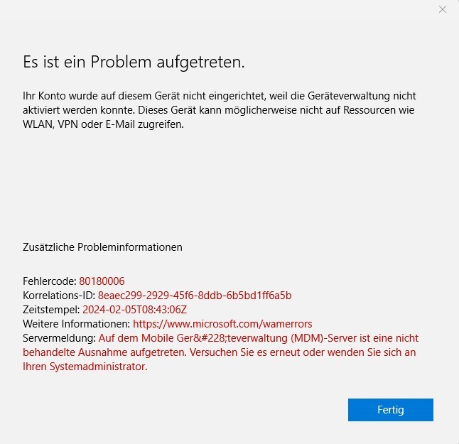Viewport: 459px width, 444px height.
Task: Click the "aktiviert werden konnte" text line
Action: [x=79, y=110]
